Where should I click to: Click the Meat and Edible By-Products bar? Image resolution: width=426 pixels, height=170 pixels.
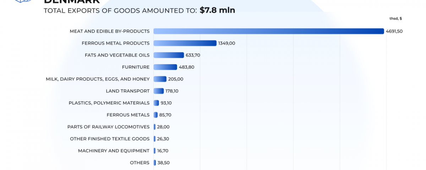click(268, 31)
